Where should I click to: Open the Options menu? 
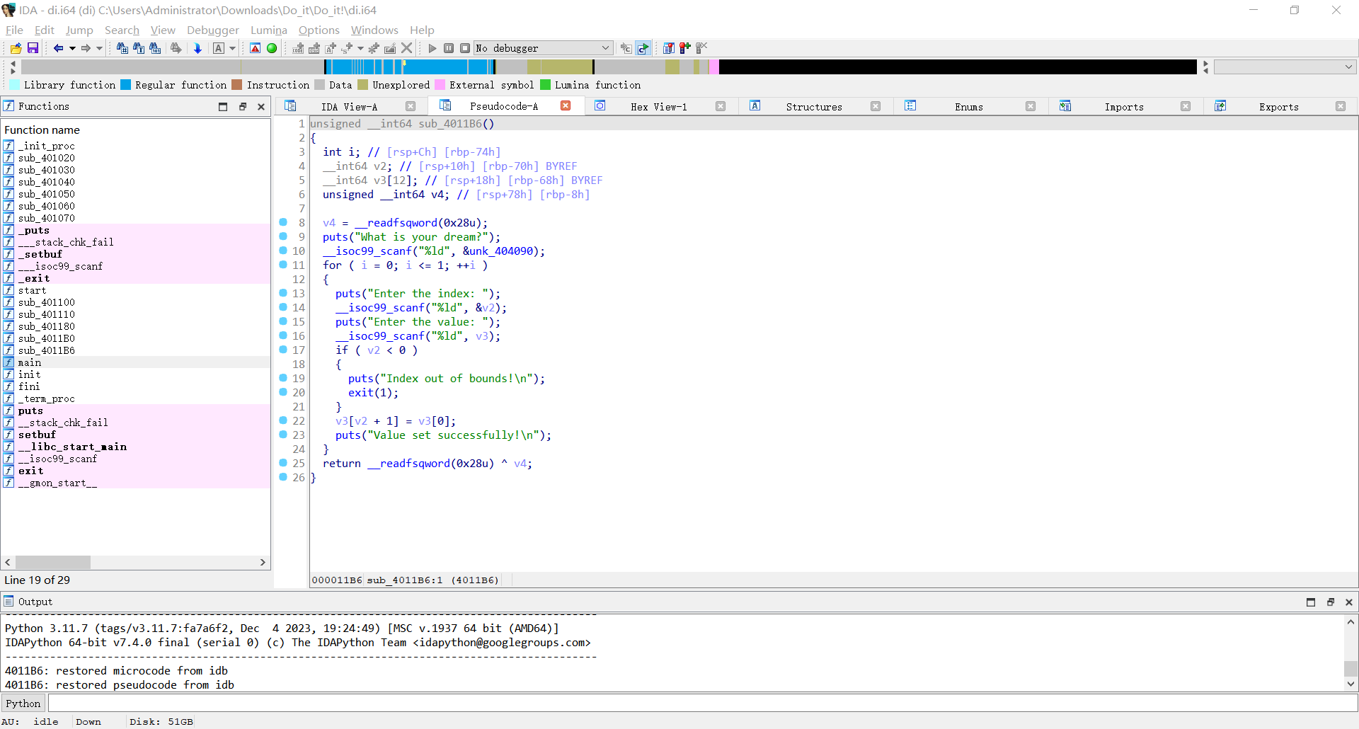[319, 30]
